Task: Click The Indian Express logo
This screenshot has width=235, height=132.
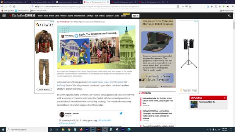Action: (x=22, y=15)
